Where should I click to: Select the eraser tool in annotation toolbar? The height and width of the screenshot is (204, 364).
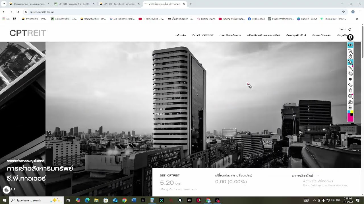[x=350, y=74]
